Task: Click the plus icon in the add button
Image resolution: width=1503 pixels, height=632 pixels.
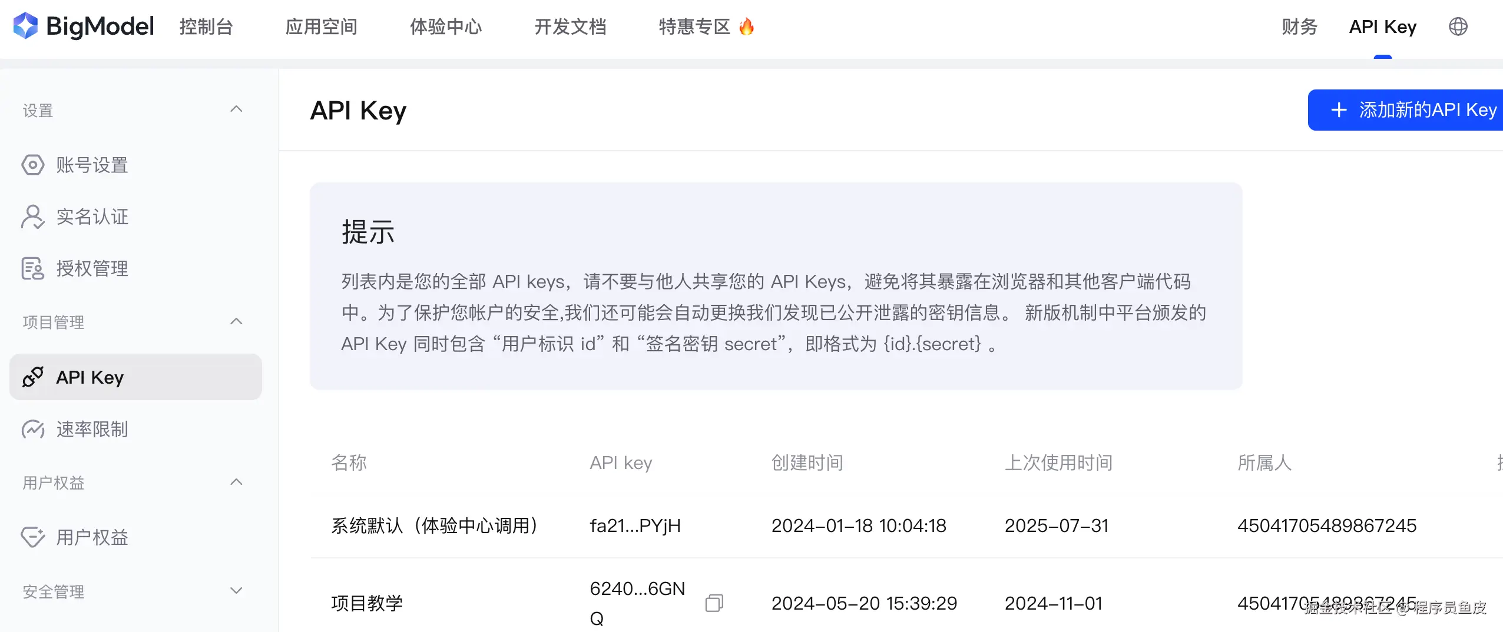Action: coord(1339,110)
